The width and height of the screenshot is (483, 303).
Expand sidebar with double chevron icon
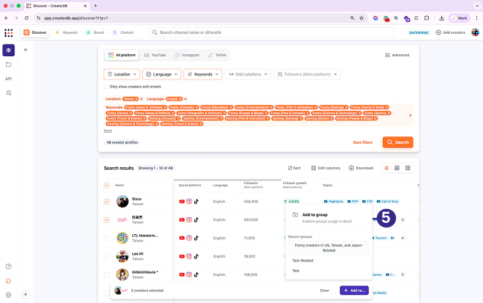coord(25,50)
